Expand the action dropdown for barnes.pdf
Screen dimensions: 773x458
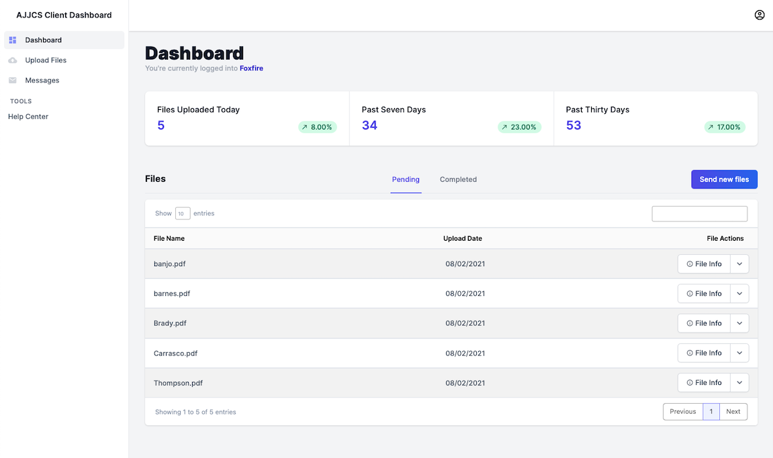coord(739,293)
